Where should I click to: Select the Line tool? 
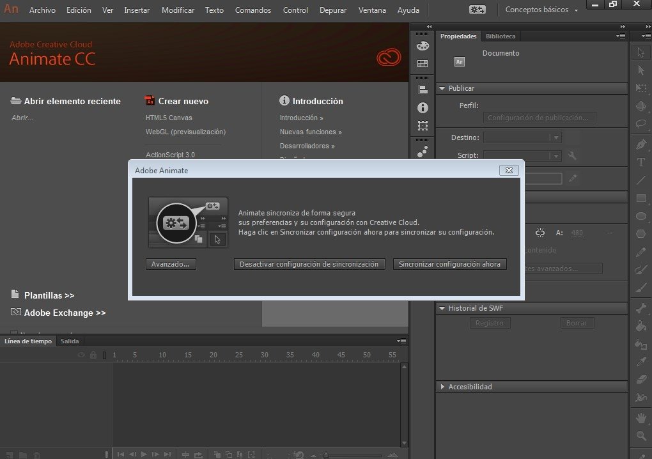point(640,180)
